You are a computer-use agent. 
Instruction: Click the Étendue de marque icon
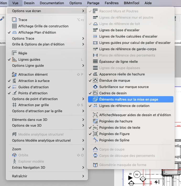click(95, 81)
